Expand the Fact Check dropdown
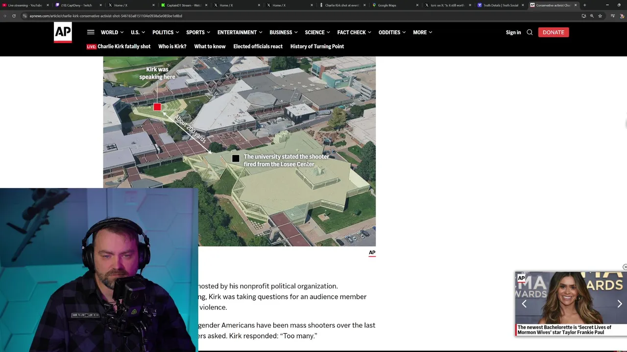 coord(354,32)
